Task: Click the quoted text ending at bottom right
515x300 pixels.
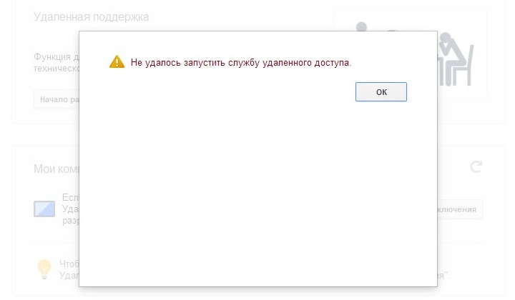Action: pos(443,274)
